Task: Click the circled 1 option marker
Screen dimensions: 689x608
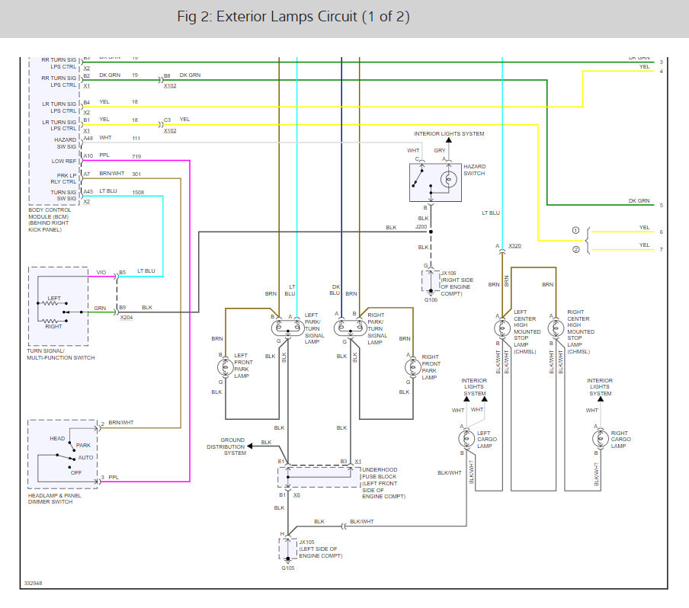Action: [x=575, y=230]
